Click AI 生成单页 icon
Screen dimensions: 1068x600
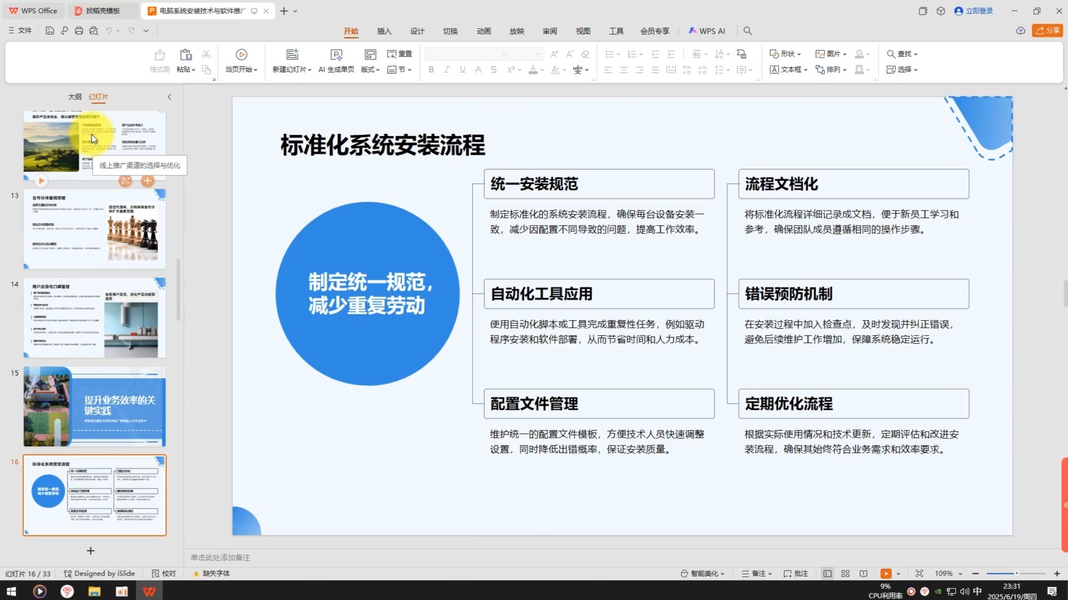[336, 55]
